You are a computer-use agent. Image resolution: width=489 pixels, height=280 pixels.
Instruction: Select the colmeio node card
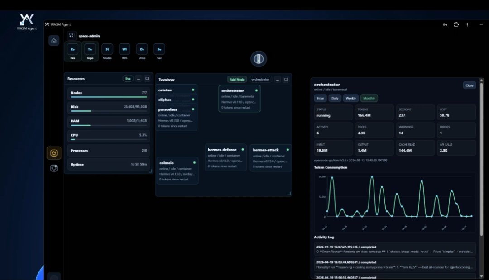[x=177, y=171]
